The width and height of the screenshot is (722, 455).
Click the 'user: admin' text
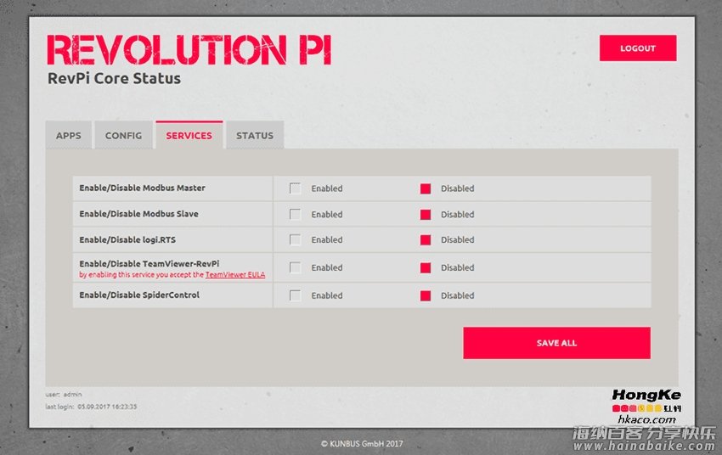[64, 394]
